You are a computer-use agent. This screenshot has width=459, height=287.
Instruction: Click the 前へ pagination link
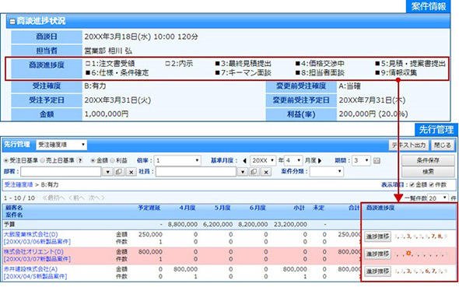point(77,198)
